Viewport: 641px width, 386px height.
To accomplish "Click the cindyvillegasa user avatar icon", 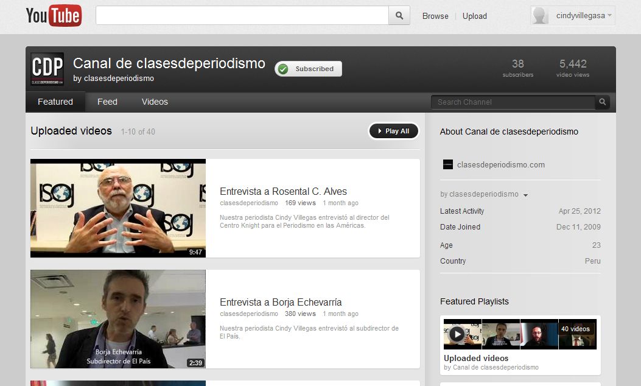I will pos(540,16).
